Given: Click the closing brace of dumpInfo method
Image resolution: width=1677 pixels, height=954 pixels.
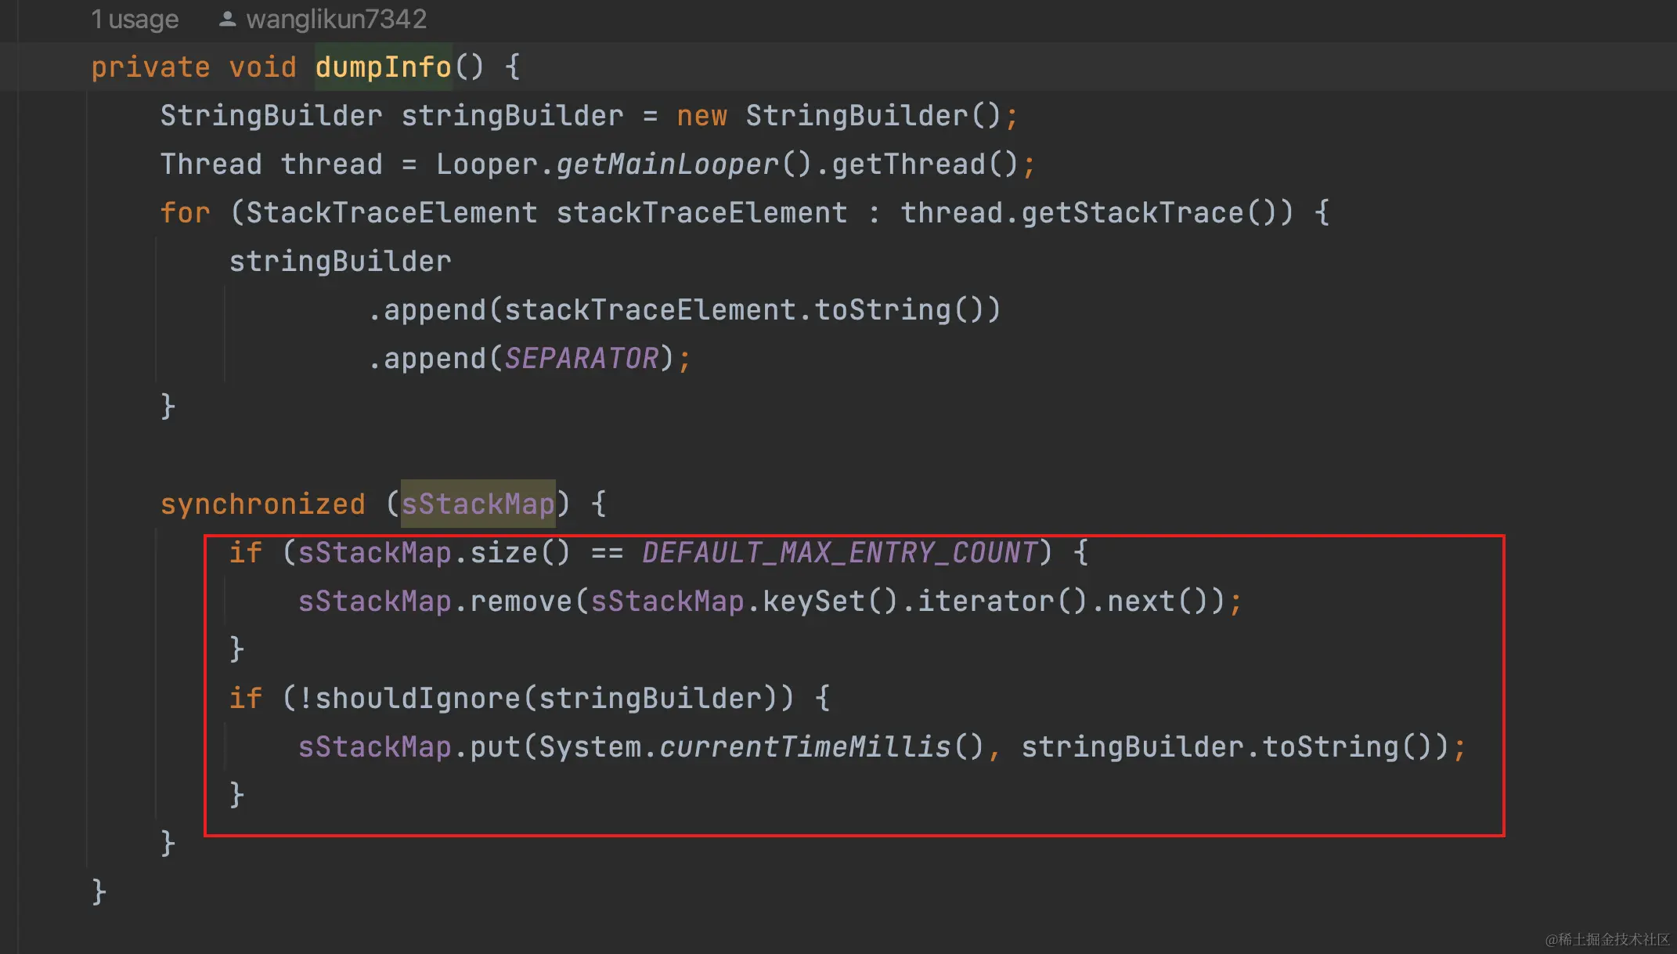Looking at the screenshot, I should (99, 891).
